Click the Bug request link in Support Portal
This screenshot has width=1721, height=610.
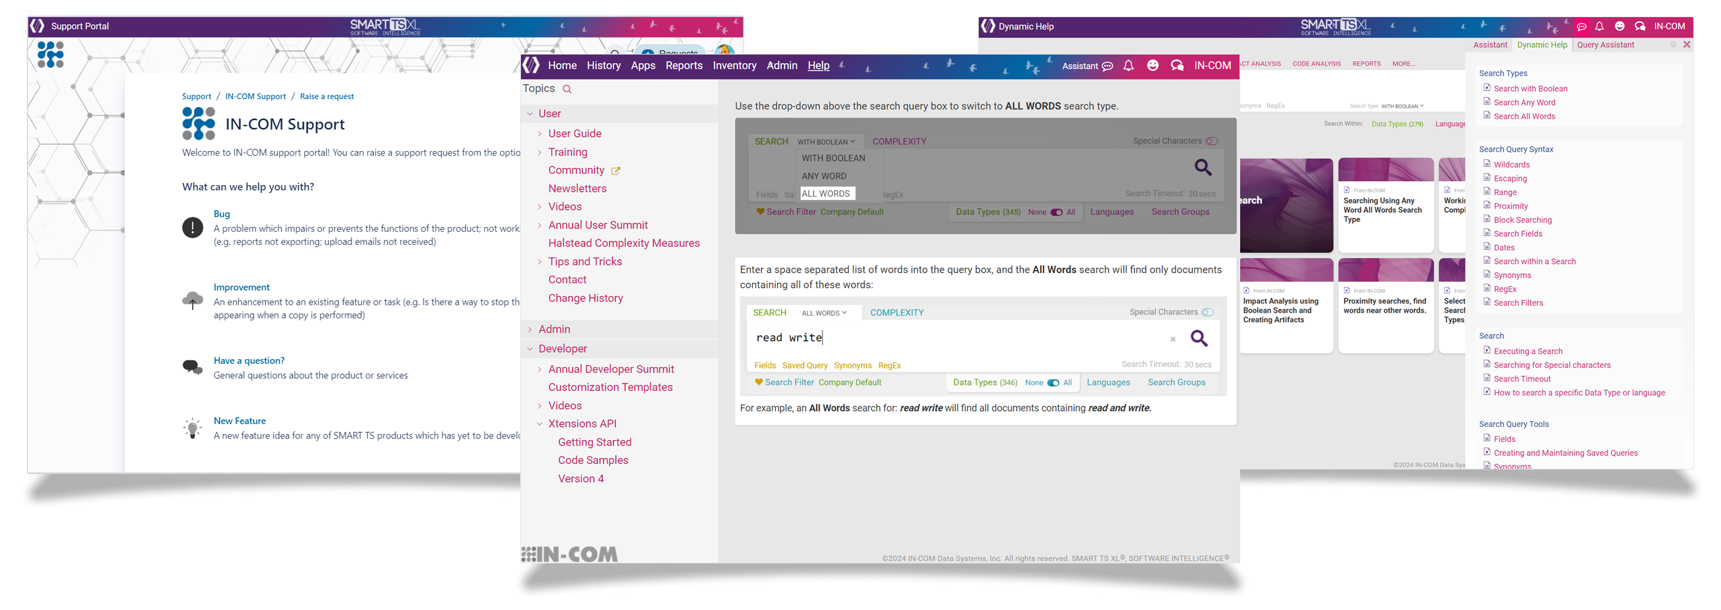coord(222,214)
